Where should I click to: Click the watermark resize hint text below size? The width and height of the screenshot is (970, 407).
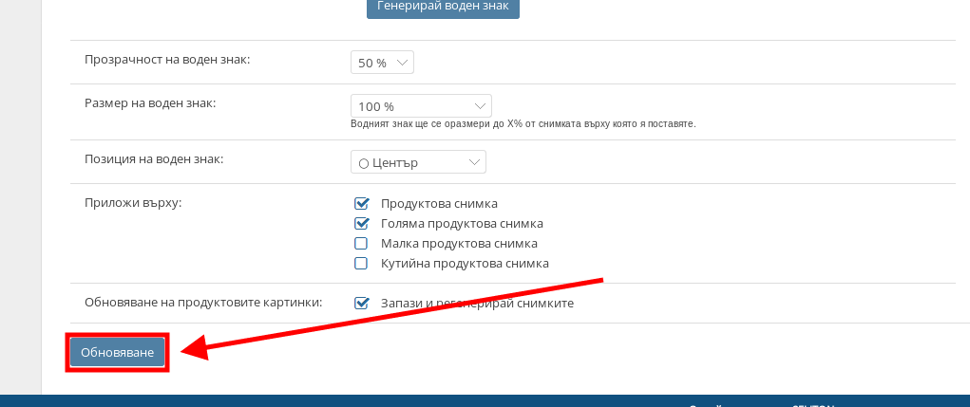523,124
